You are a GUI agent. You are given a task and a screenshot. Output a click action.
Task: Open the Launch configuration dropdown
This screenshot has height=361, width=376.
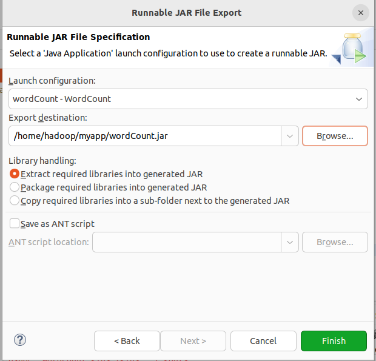359,98
